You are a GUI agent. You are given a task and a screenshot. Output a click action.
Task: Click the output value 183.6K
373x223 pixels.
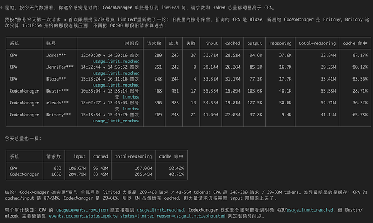(255, 91)
